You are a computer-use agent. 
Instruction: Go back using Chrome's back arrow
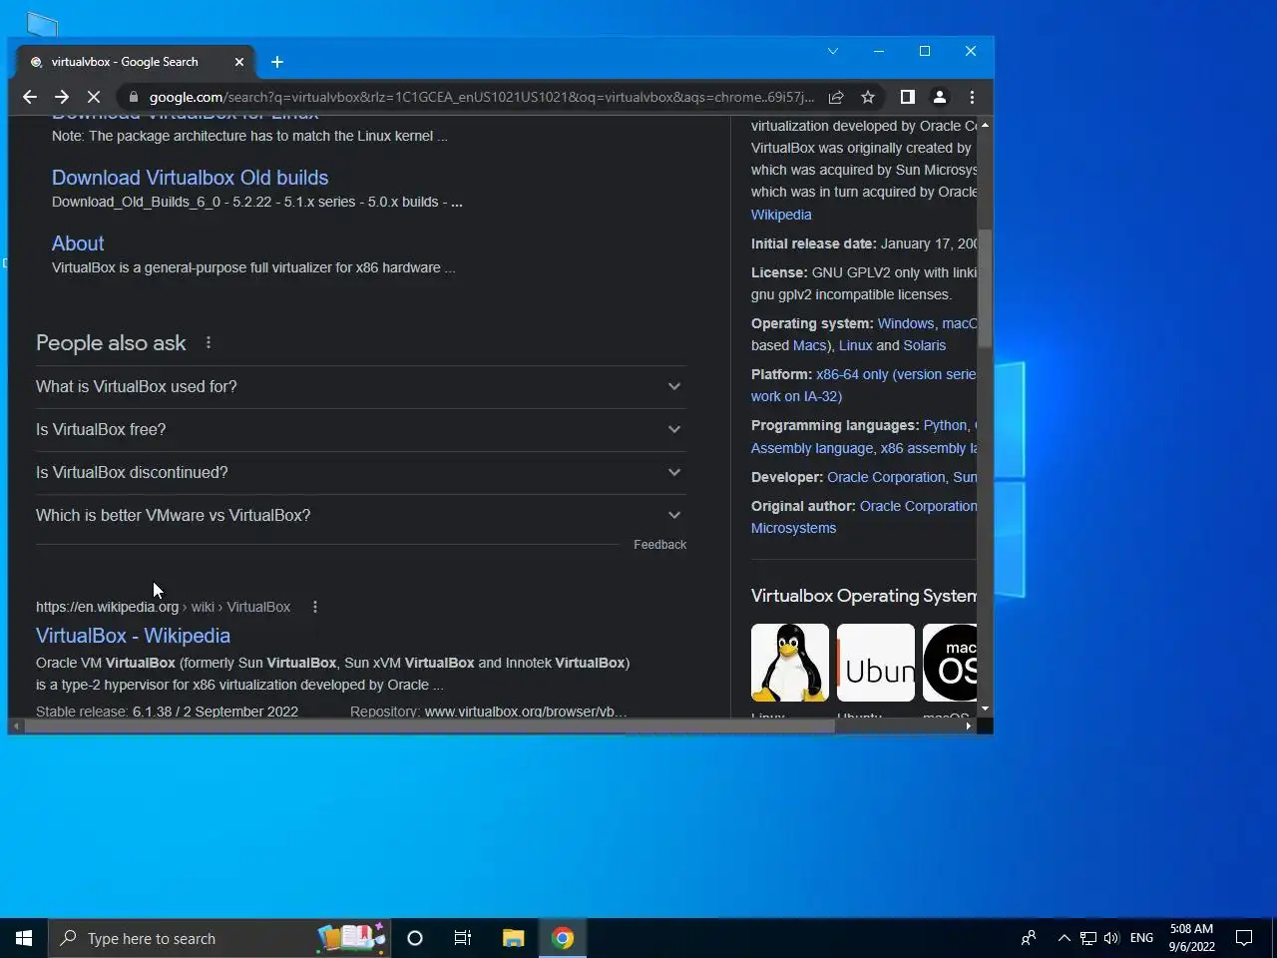30,97
